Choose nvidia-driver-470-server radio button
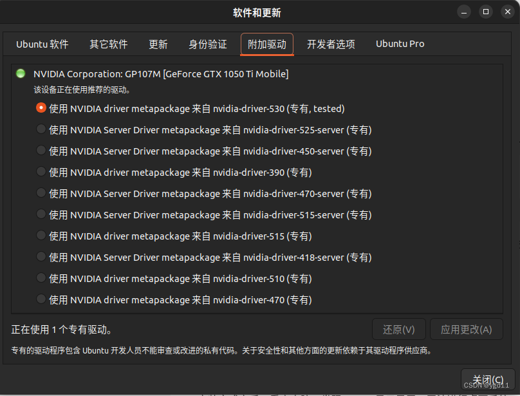Viewport: 520px width, 396px height. (41, 193)
